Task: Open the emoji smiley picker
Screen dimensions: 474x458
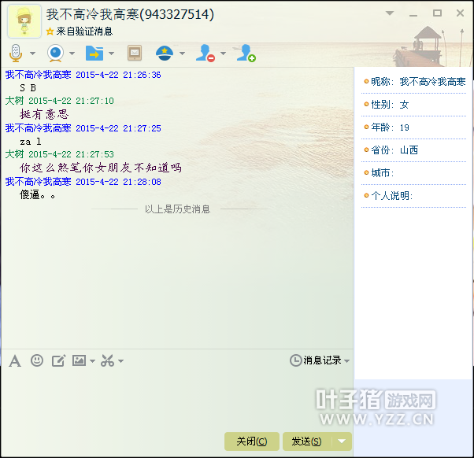Action: click(37, 360)
